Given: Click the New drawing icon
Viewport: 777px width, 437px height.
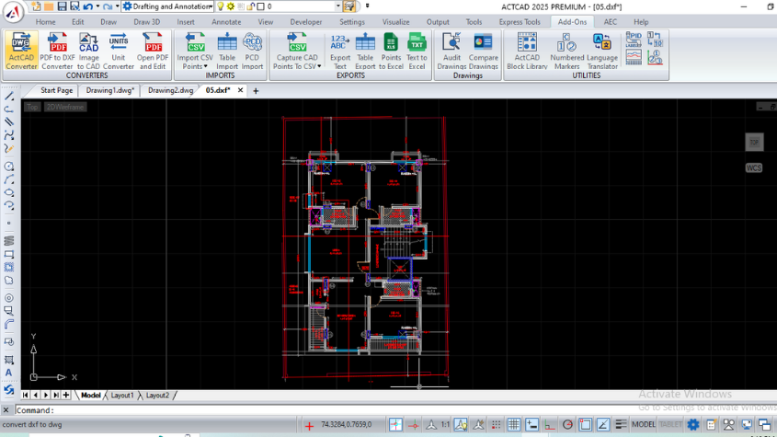Looking at the screenshot, I should [x=36, y=6].
